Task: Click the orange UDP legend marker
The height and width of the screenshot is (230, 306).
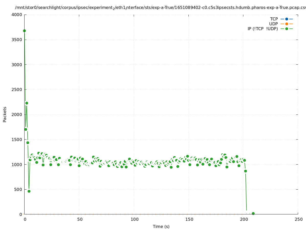Action: coord(287,24)
